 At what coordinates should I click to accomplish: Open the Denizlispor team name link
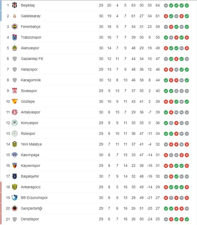30,219
